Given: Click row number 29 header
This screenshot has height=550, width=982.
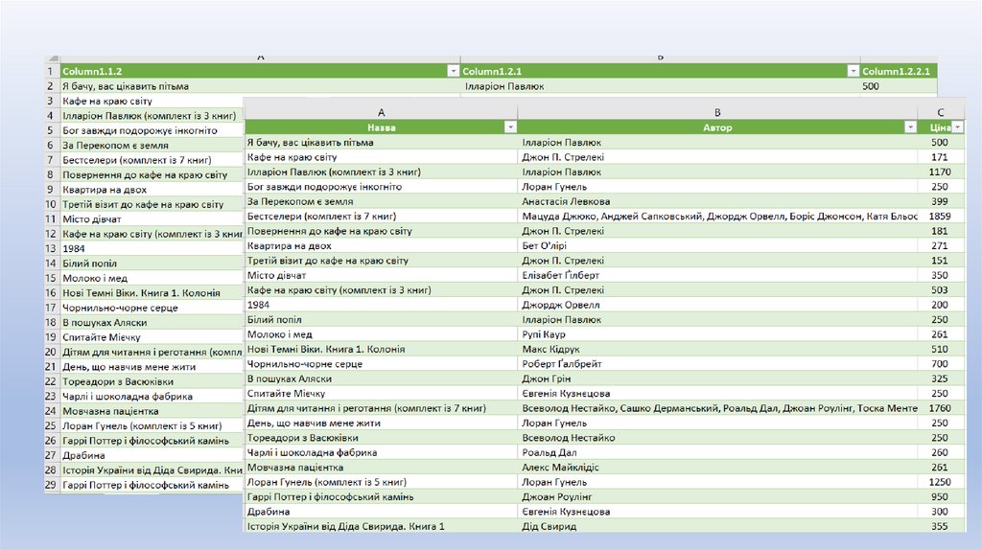Looking at the screenshot, I should pyautogui.click(x=50, y=485).
